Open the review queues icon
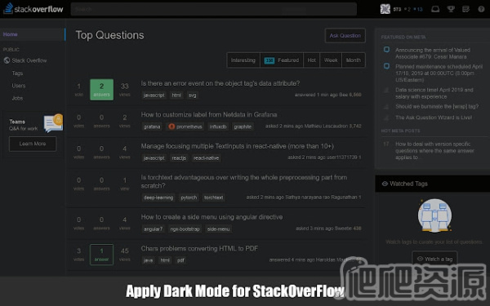Screen dimensions: 490x306 click(x=465, y=9)
